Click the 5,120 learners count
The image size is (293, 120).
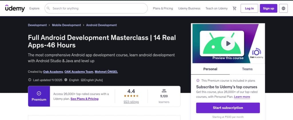[x=164, y=96]
